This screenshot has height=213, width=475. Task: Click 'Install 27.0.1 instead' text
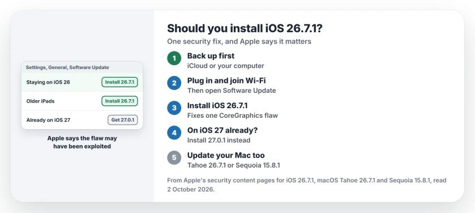219,140
